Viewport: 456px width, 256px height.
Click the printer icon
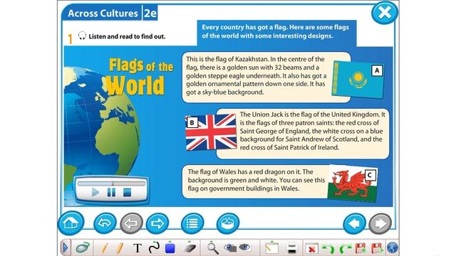[291, 248]
